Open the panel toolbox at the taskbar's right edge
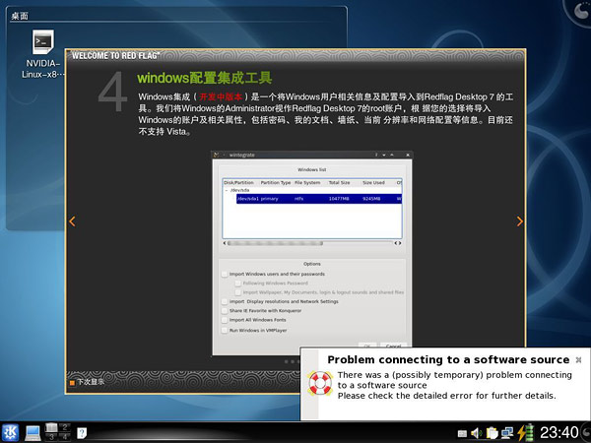 tap(586, 432)
